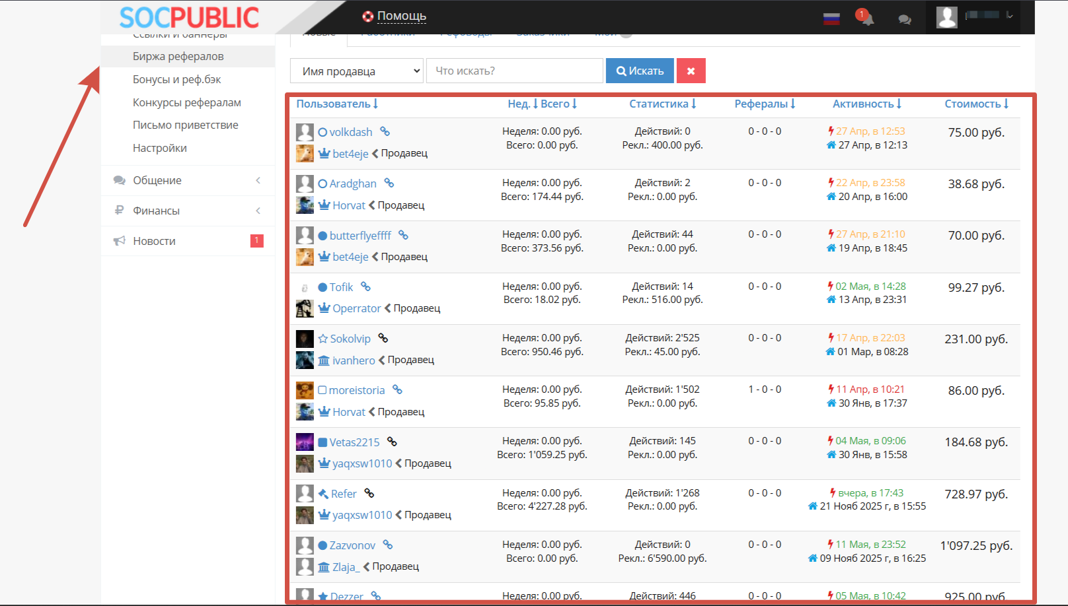Click the chain link icon beside butterflyeffff
Viewport: 1068px width, 606px height.
[x=403, y=235]
